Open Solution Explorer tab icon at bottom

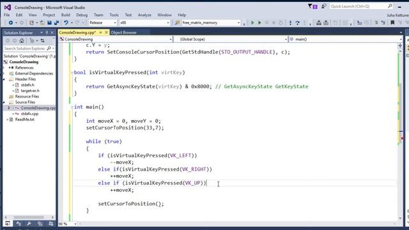(7, 224)
